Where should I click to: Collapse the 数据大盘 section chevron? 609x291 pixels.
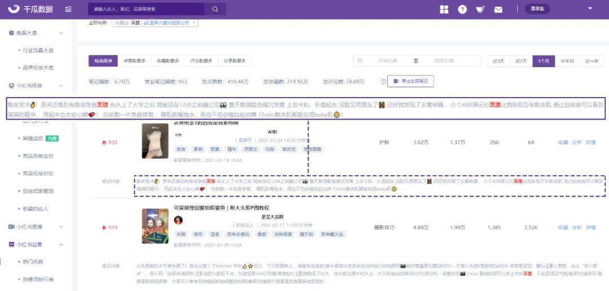[x=61, y=33]
